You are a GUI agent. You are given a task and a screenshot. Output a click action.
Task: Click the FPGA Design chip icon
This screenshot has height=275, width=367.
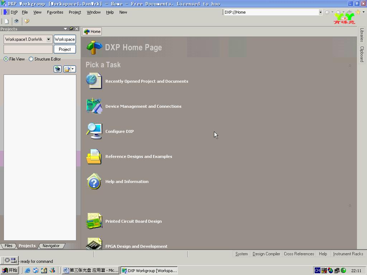pos(94,243)
